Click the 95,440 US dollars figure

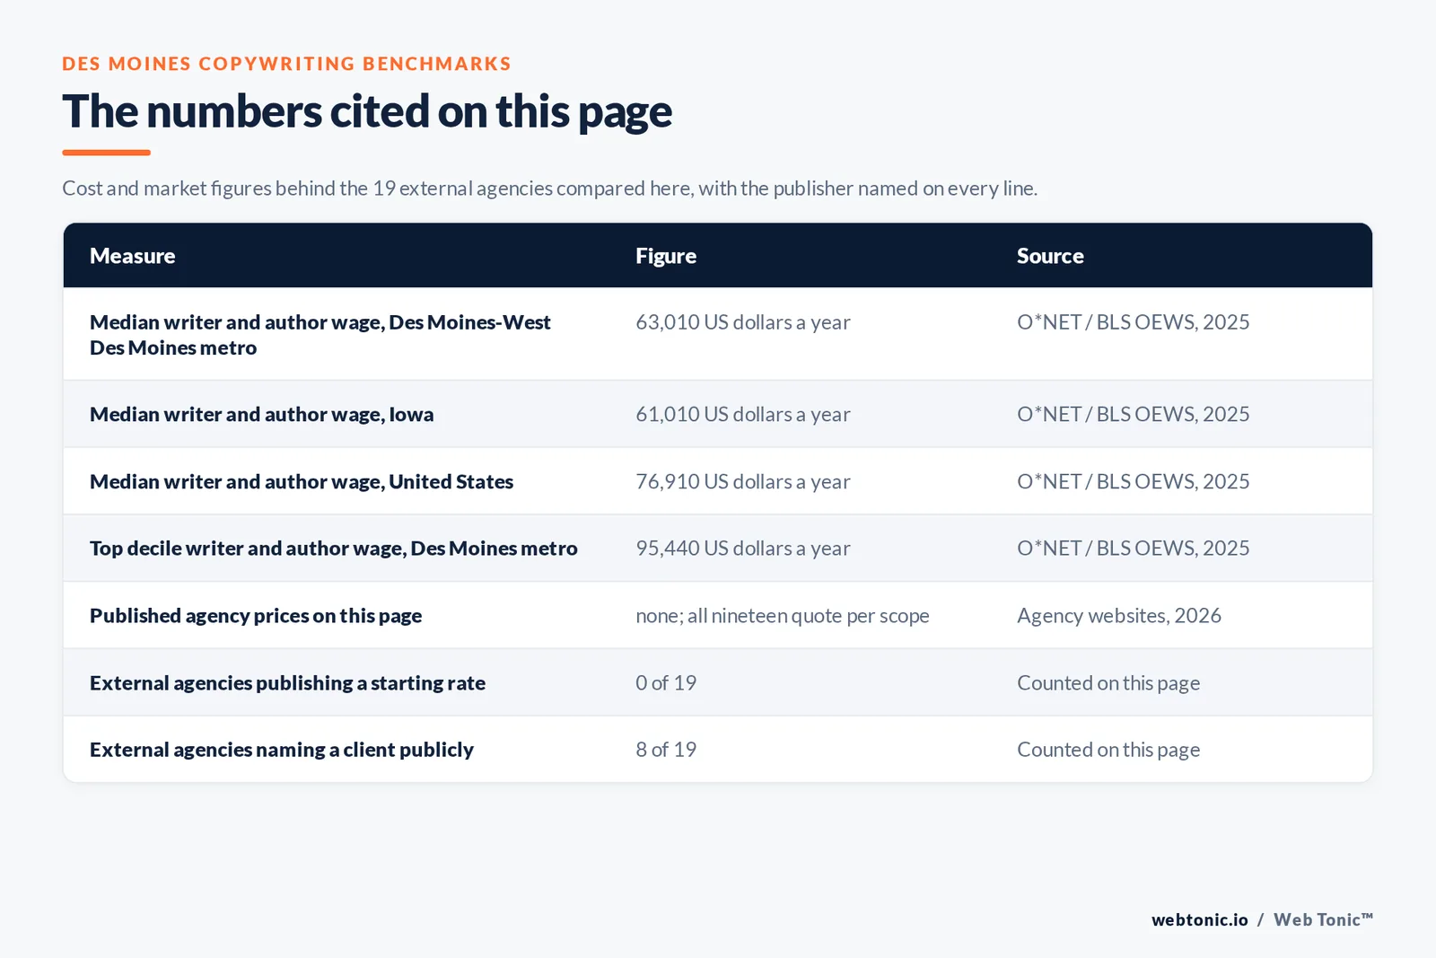(x=743, y=548)
